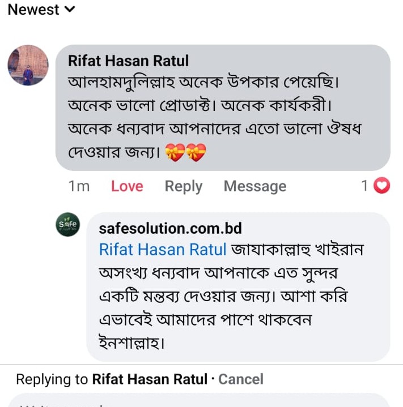
Task: Open the Newest sort dropdown
Action: (34, 10)
